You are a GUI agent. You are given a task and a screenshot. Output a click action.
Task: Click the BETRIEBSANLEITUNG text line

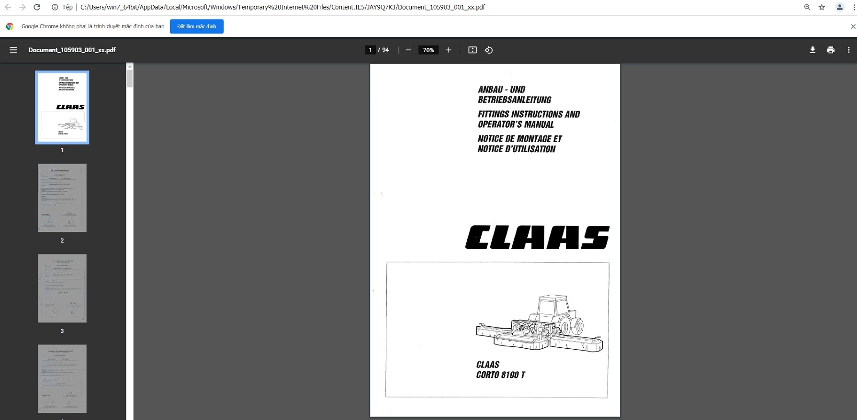(514, 99)
